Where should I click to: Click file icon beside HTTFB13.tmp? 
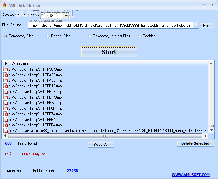click(x=6, y=86)
